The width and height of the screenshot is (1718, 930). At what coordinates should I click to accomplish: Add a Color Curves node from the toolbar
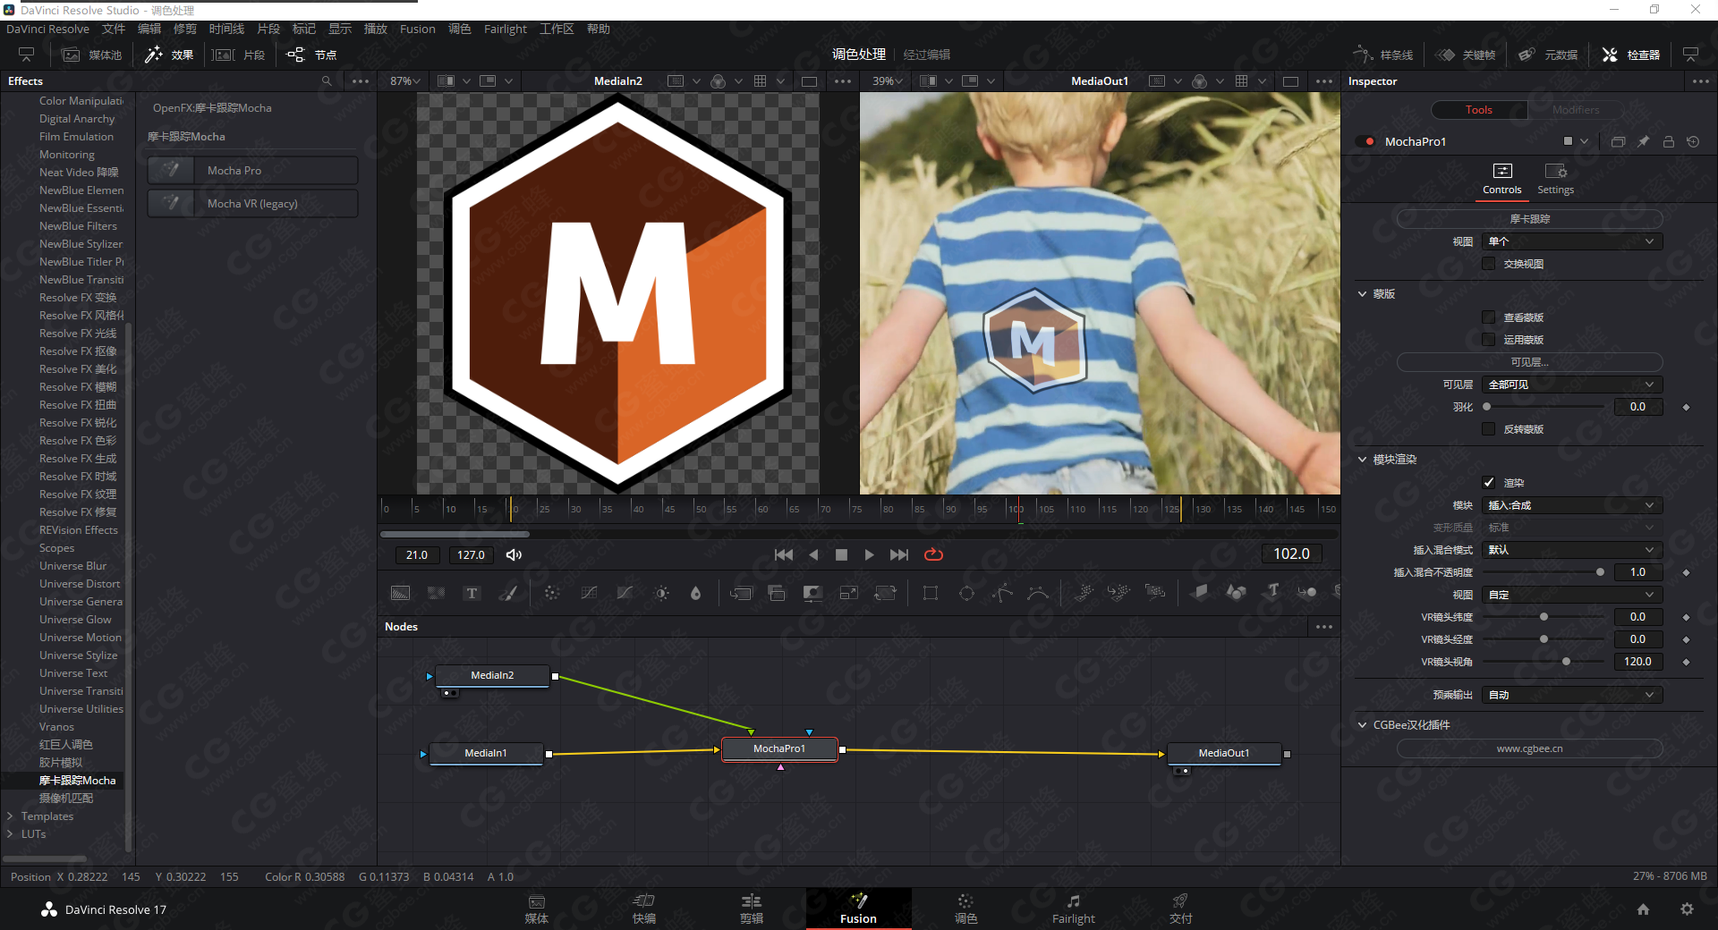pyautogui.click(x=589, y=593)
